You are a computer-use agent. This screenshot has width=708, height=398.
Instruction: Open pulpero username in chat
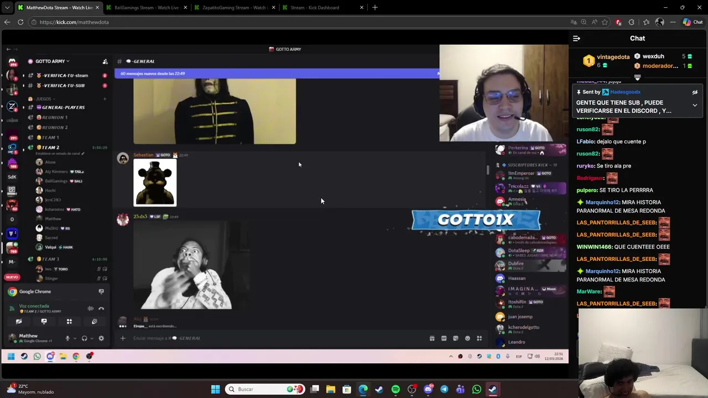click(x=586, y=190)
